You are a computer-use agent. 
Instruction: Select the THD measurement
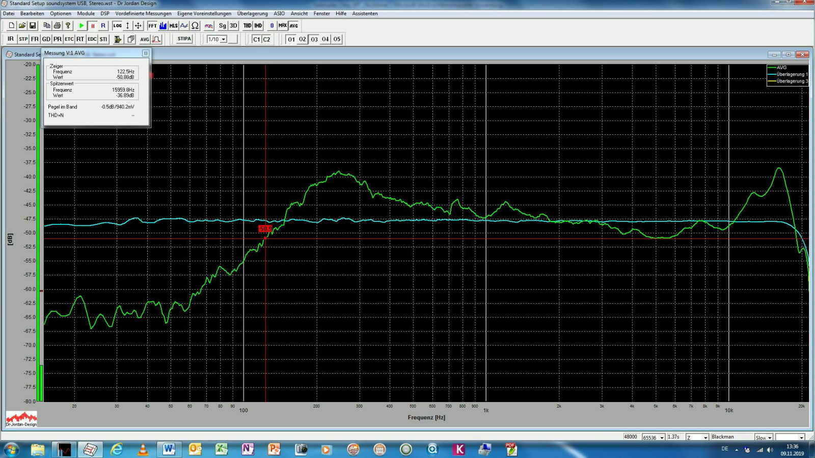pyautogui.click(x=248, y=25)
